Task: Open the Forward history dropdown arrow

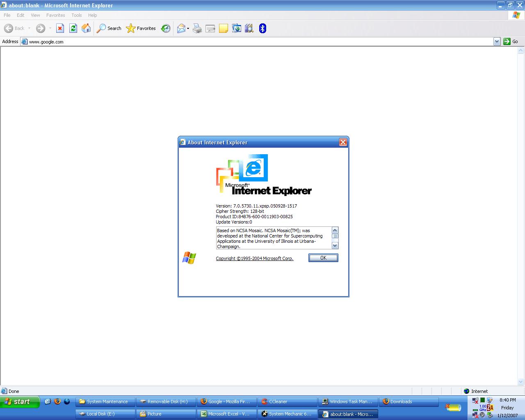Action: tap(50, 28)
